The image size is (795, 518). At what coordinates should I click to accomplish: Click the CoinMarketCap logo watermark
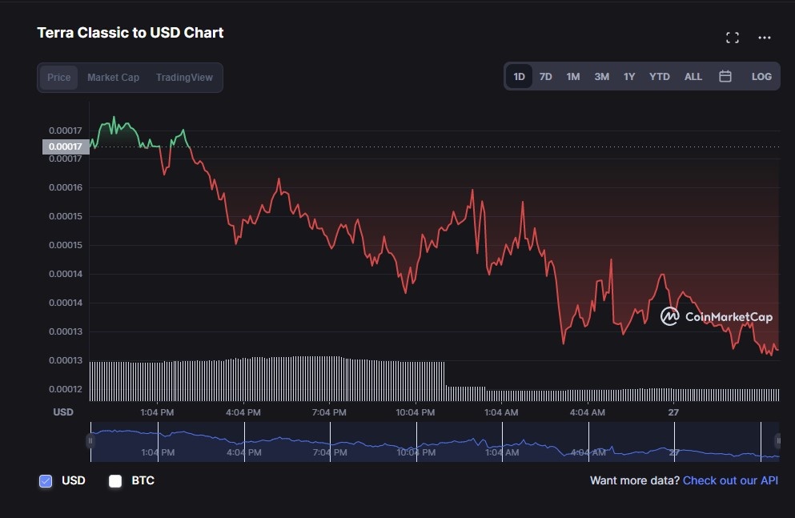tap(717, 316)
